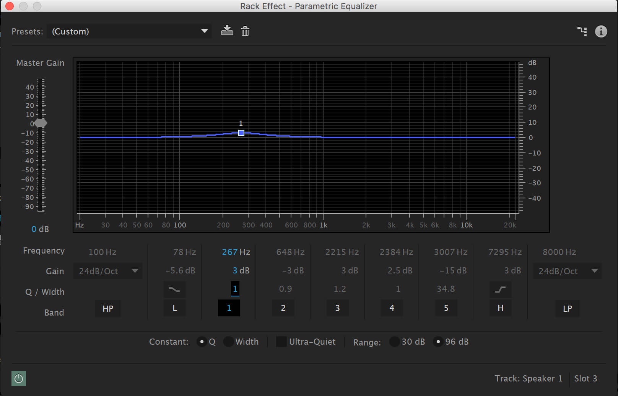Enable band 5 button
Image resolution: width=618 pixels, height=396 pixels.
point(446,308)
